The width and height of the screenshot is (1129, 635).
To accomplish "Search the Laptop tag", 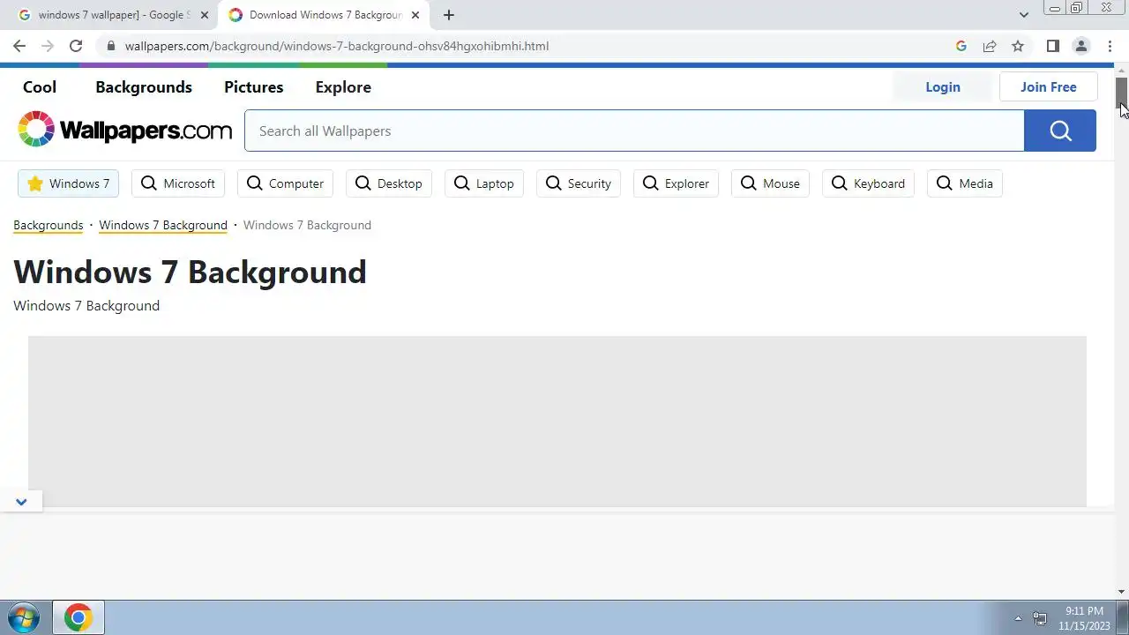I will (x=484, y=183).
